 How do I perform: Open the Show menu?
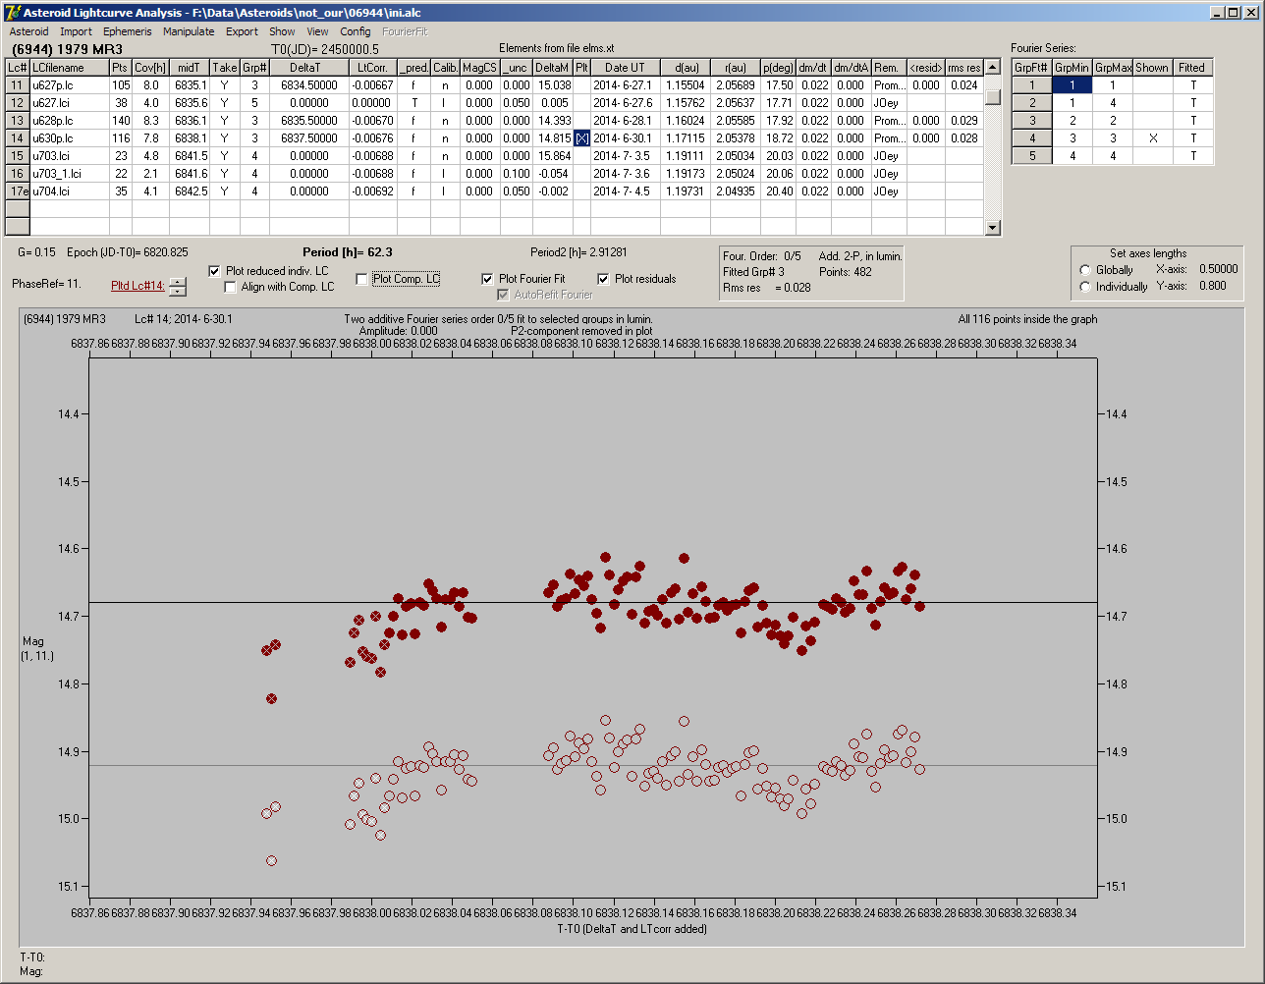click(x=282, y=31)
